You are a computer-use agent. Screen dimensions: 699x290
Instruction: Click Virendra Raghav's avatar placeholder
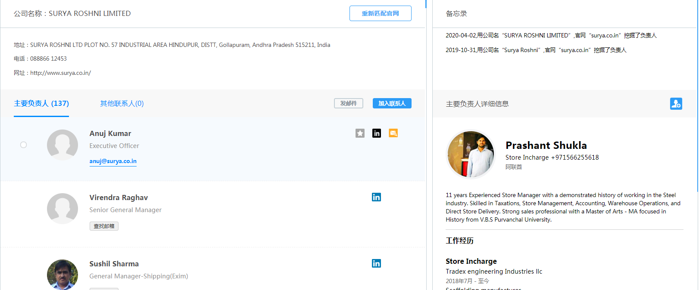point(62,209)
